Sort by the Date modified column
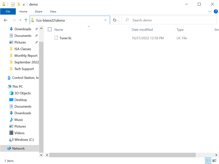219x164 pixels. [x=142, y=30]
